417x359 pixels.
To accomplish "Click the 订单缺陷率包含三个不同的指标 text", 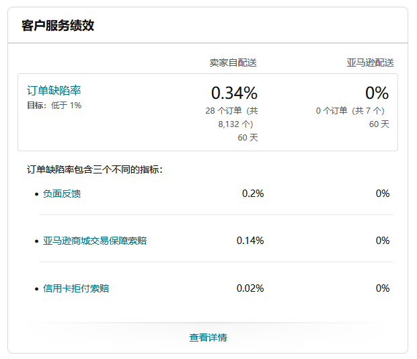I will click(95, 169).
